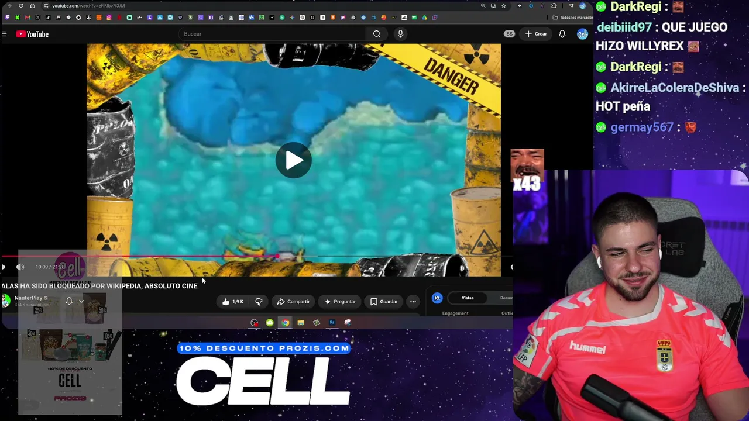Open the Crear menu button
The image size is (749, 421).
[x=536, y=34]
